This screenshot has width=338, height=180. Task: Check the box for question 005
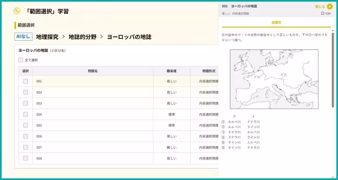[26, 125]
